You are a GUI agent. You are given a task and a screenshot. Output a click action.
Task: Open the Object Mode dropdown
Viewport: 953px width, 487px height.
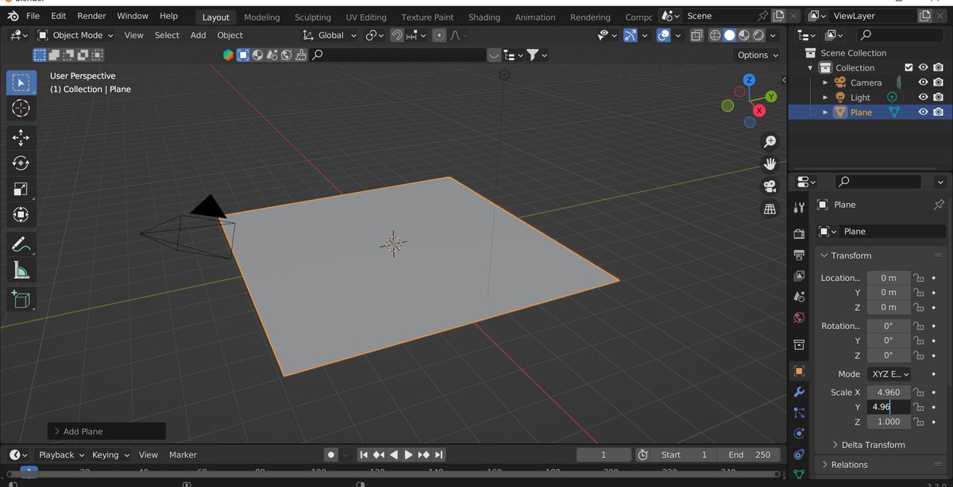click(75, 35)
